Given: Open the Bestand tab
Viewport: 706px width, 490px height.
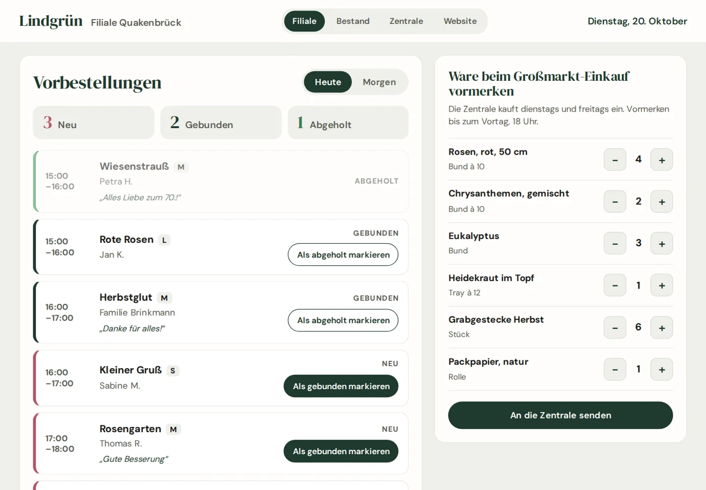Looking at the screenshot, I should 353,21.
